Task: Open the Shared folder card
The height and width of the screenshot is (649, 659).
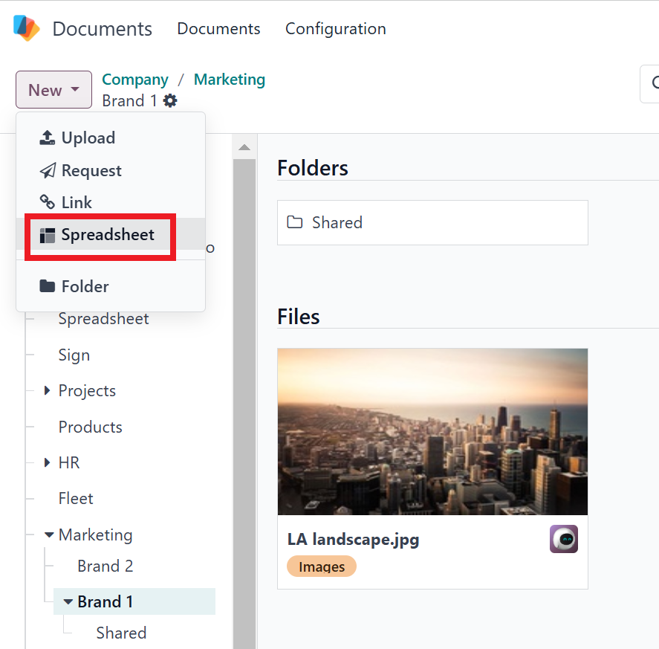Action: [432, 222]
